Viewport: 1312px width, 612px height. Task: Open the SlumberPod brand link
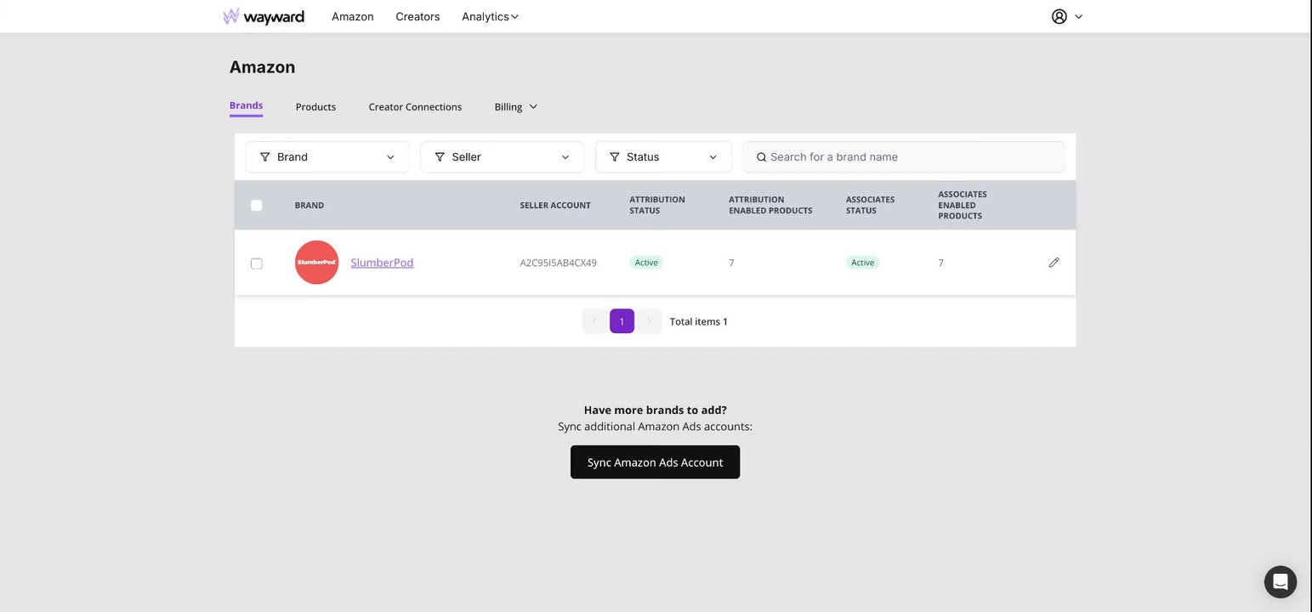pos(382,263)
